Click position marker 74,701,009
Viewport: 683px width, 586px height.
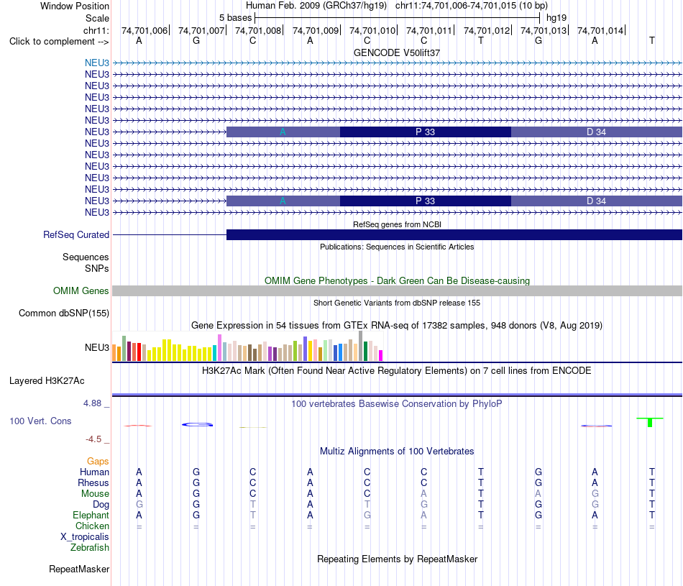[316, 30]
